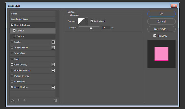This screenshot has width=185, height=109.
Task: Select the Satin effect entry
Action: tap(17, 59)
